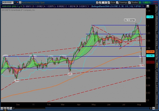Click the 0.96 level on price axis
The image size is (159, 111).
tap(148, 78)
